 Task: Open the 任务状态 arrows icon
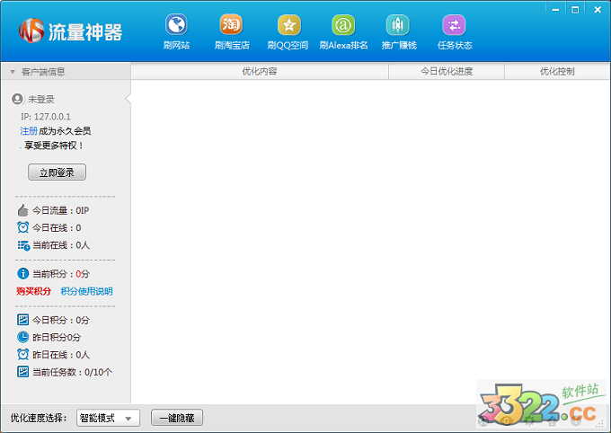tap(454, 25)
